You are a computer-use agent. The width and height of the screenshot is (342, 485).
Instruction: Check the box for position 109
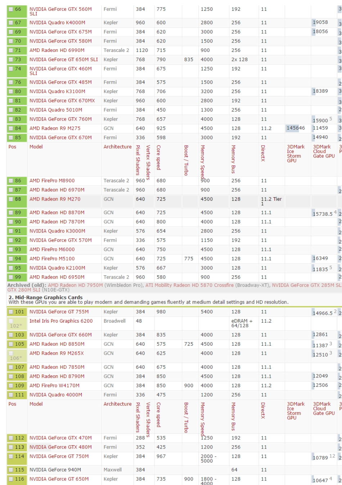[11, 385]
